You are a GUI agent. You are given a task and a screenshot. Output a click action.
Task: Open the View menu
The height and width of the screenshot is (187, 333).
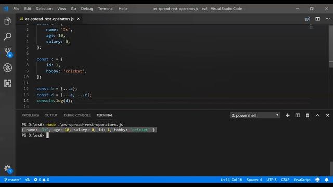click(x=61, y=9)
